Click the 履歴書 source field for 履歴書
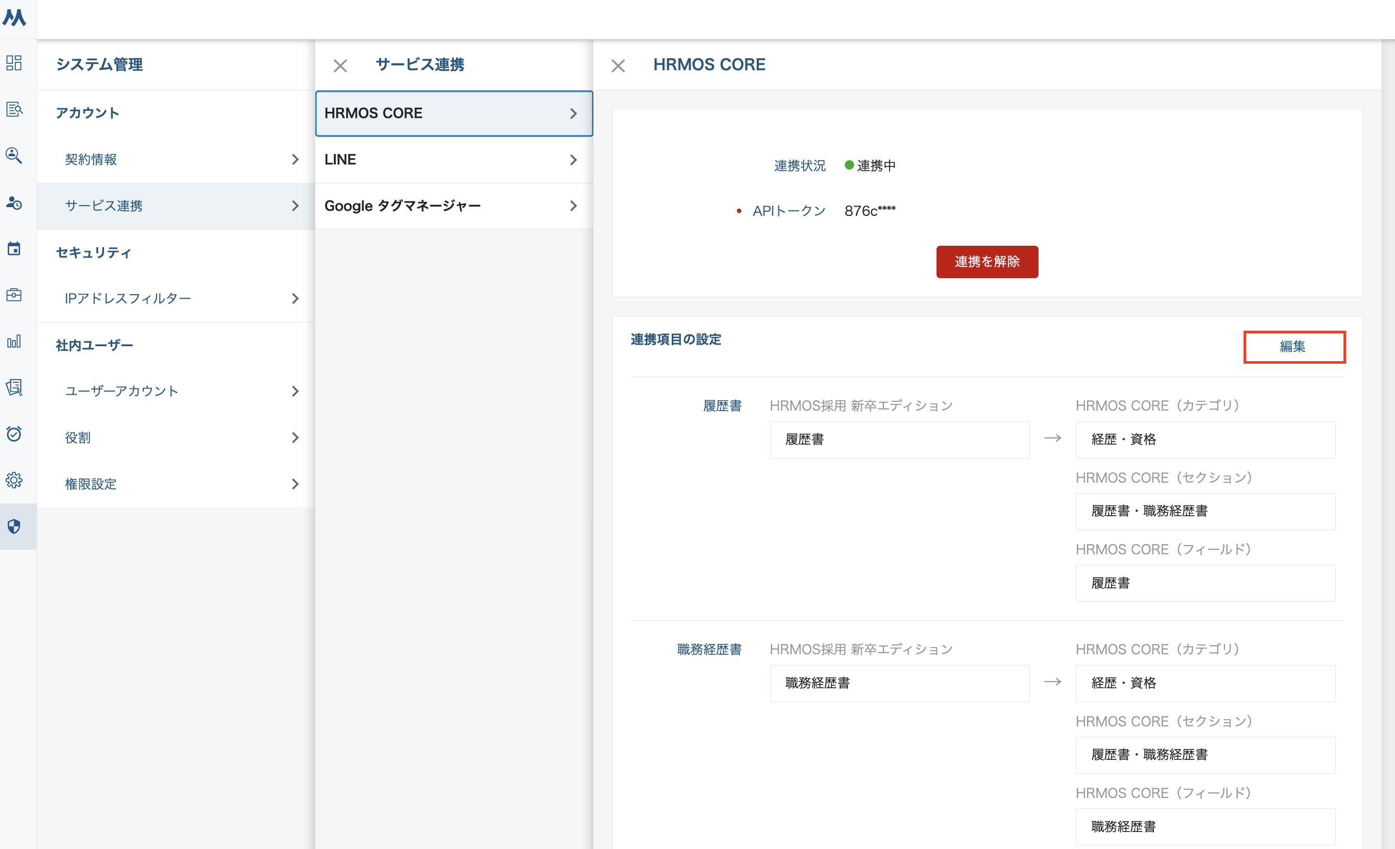 [899, 440]
